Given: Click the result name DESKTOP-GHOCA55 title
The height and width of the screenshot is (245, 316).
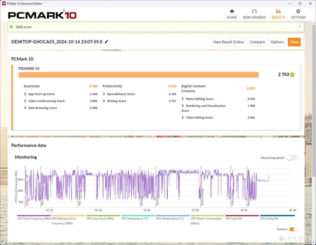Looking at the screenshot, I should point(57,42).
